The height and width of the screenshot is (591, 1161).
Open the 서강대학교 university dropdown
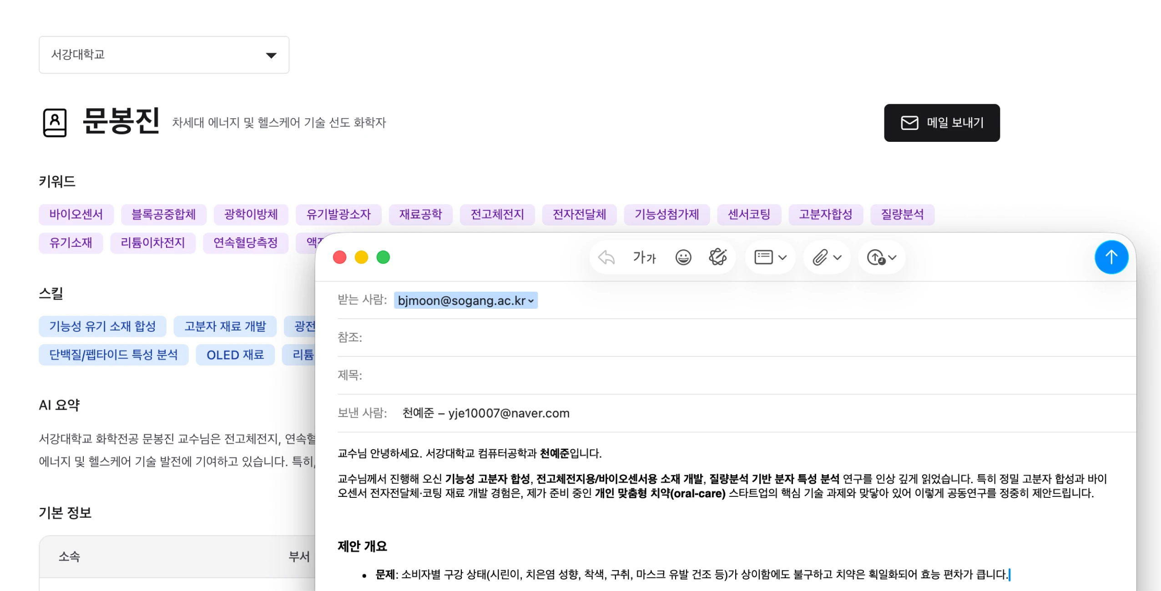click(164, 55)
